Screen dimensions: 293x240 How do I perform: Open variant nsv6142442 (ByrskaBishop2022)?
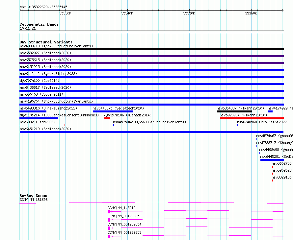tap(48, 74)
